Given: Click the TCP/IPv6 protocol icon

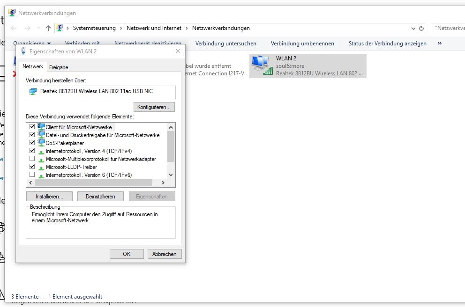Looking at the screenshot, I should point(41,176).
